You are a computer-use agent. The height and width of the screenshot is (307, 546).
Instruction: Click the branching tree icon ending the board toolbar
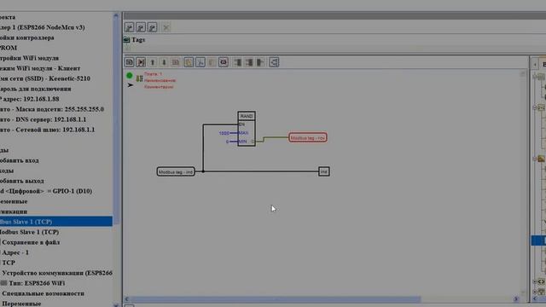click(x=274, y=62)
